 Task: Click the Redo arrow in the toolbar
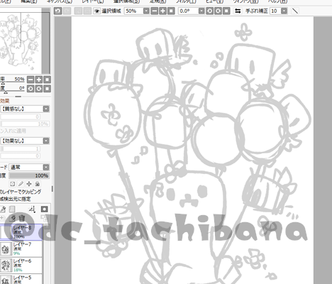(67, 11)
